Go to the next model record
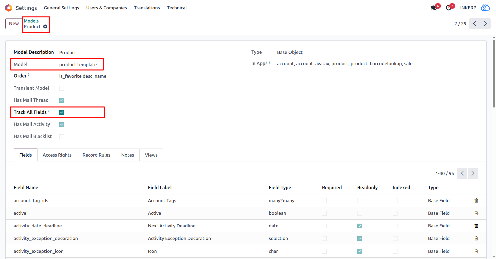 pyautogui.click(x=485, y=24)
